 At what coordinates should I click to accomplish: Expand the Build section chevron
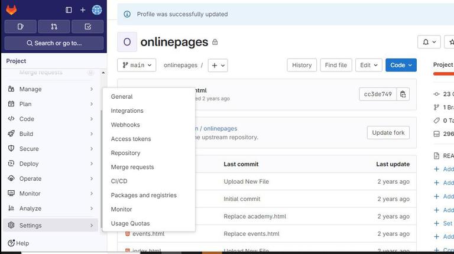[x=92, y=133]
